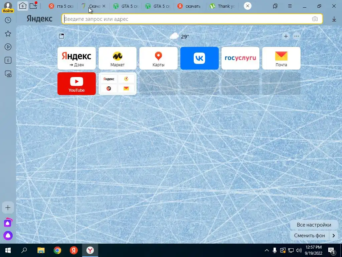Switch to the first 'GTA 5 ск' tab
The height and width of the screenshot is (257, 342).
(x=126, y=6)
